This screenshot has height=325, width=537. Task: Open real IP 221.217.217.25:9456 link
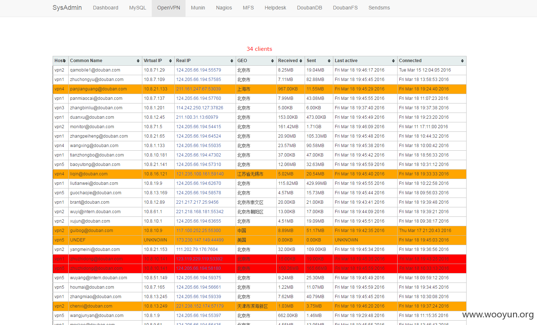click(198, 202)
